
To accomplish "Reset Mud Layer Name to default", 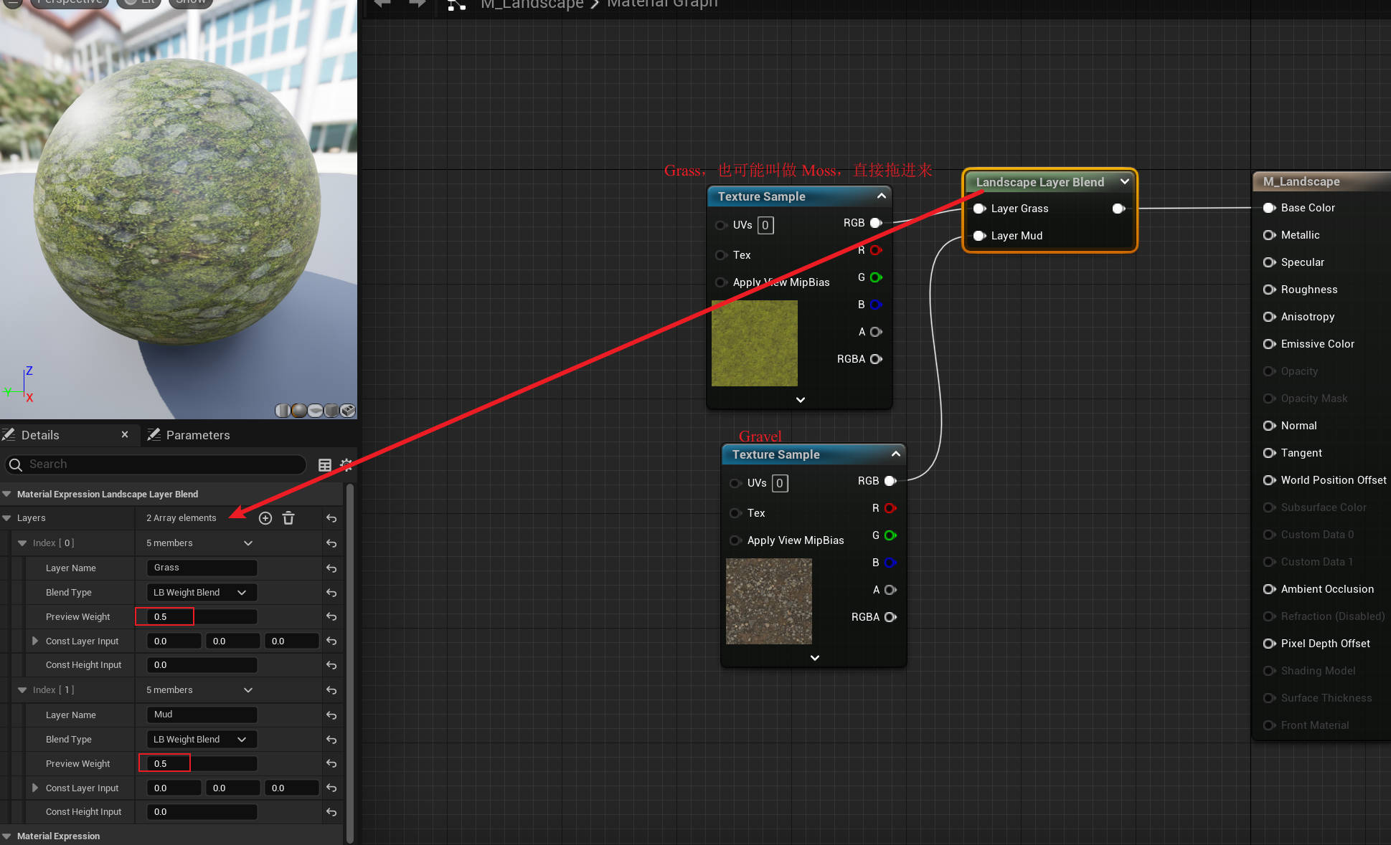I will [331, 715].
